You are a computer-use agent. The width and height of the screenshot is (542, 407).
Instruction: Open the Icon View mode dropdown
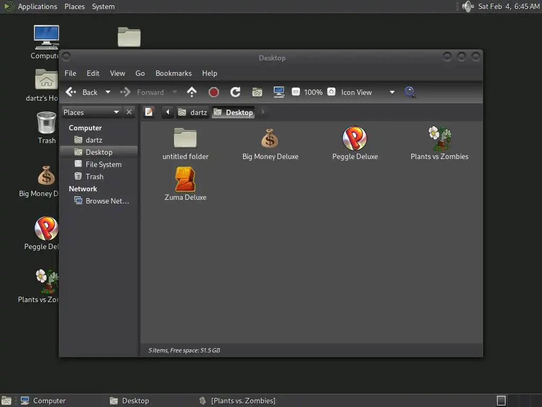click(x=368, y=92)
